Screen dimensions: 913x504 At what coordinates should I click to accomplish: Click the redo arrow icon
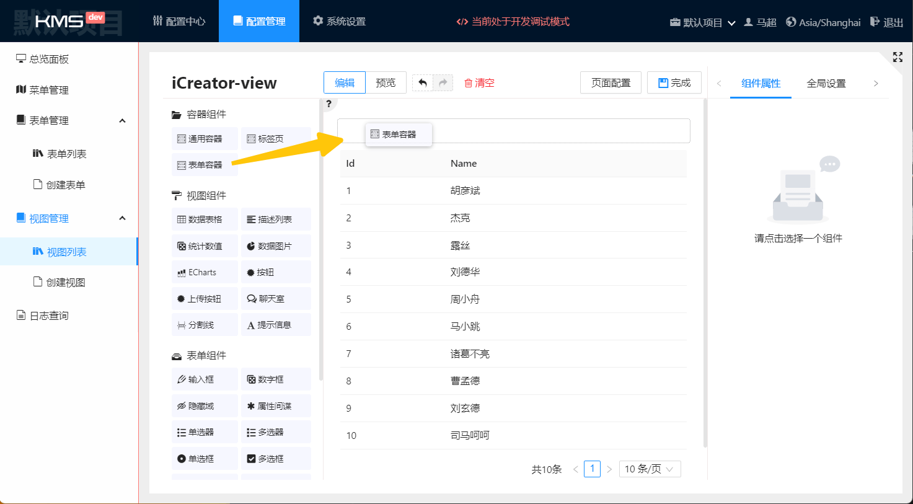(x=443, y=83)
